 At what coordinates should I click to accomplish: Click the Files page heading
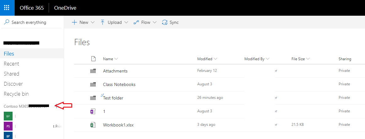click(82, 42)
